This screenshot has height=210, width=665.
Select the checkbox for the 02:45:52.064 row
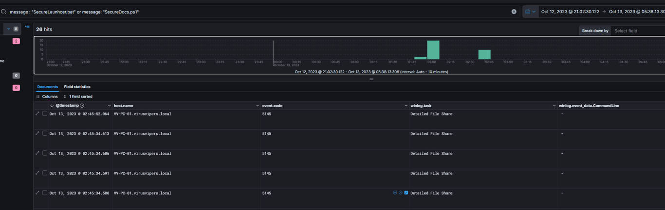[44, 113]
